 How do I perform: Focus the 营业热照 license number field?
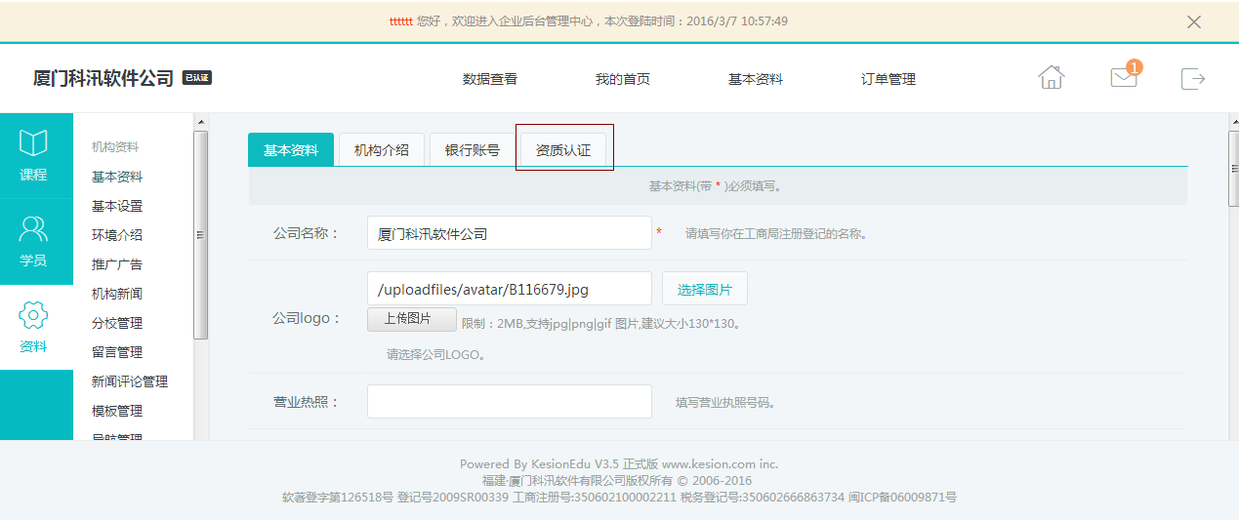point(509,401)
